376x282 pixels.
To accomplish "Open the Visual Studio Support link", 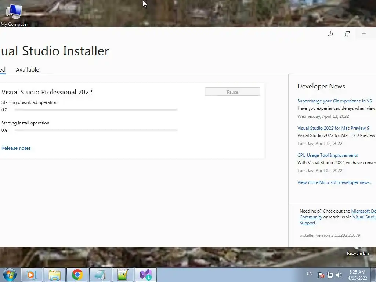I will (364, 217).
